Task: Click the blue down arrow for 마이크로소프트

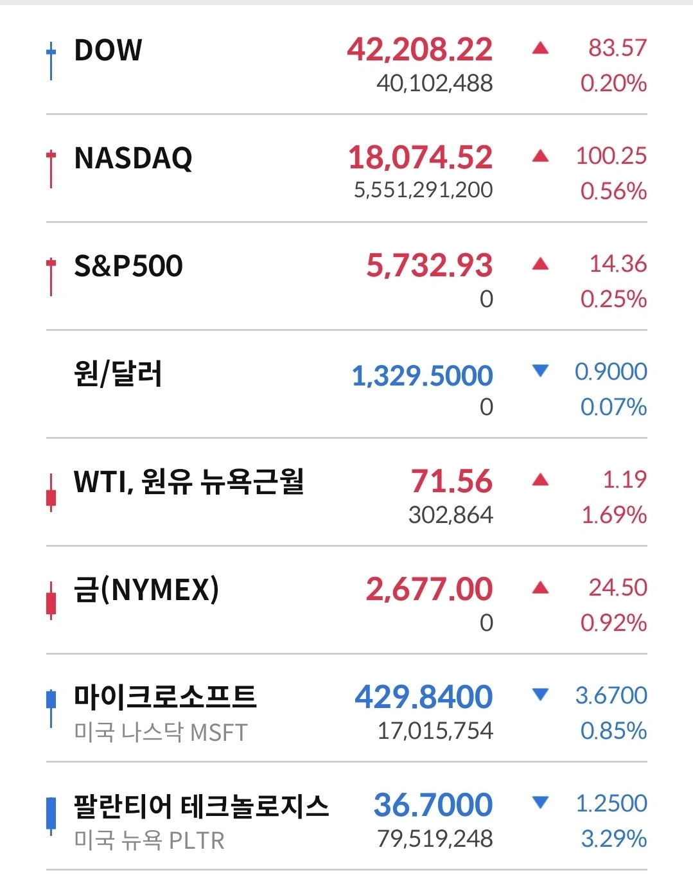Action: [x=540, y=695]
